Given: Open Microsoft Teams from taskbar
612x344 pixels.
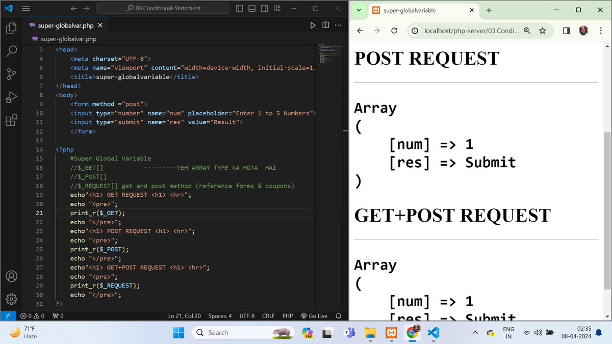Looking at the screenshot, I should point(350,333).
